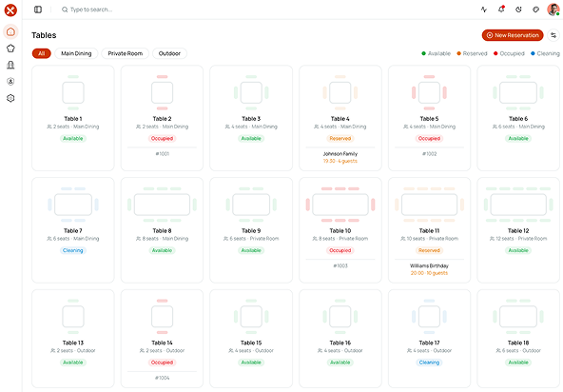Open the Table 1 card diagram
The height and width of the screenshot is (392, 563).
pos(73,92)
